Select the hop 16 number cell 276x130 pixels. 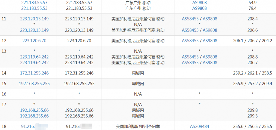point(4,94)
